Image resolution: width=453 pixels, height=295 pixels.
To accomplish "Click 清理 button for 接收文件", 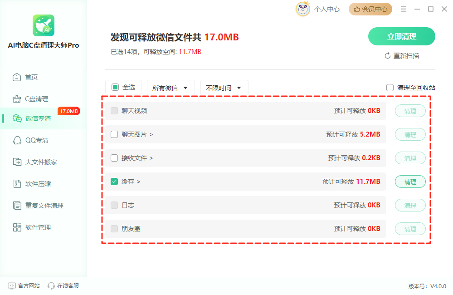I will click(410, 158).
